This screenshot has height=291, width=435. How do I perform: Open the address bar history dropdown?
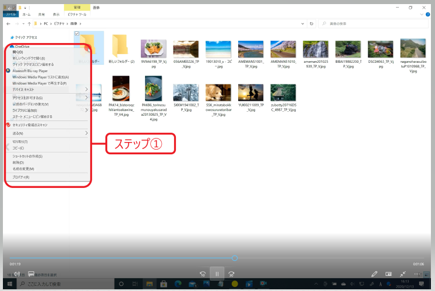click(x=303, y=24)
